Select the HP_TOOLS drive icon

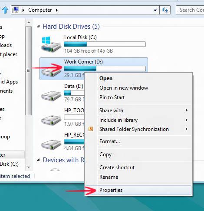tap(51, 120)
